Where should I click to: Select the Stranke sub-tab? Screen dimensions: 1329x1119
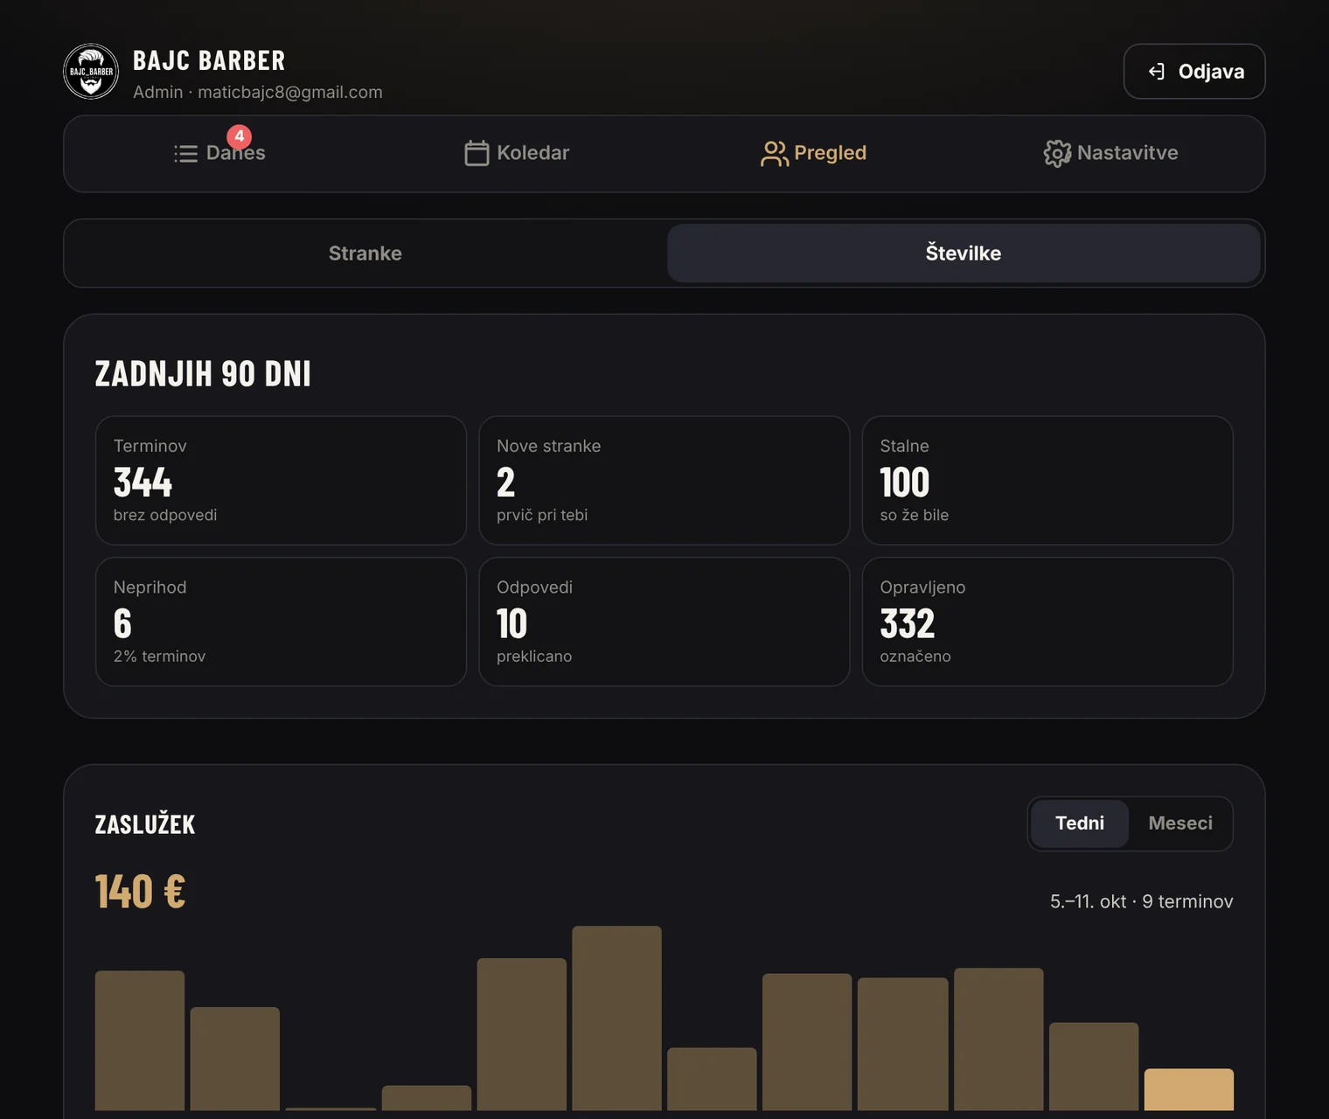point(365,254)
